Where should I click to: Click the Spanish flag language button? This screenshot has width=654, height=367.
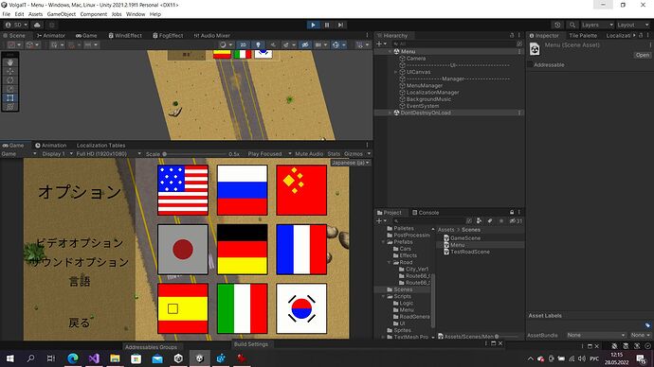183,308
